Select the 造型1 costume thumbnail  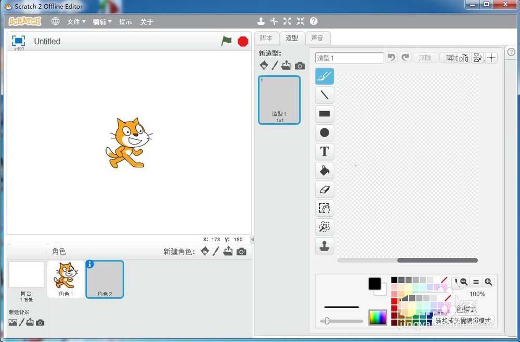(x=279, y=100)
